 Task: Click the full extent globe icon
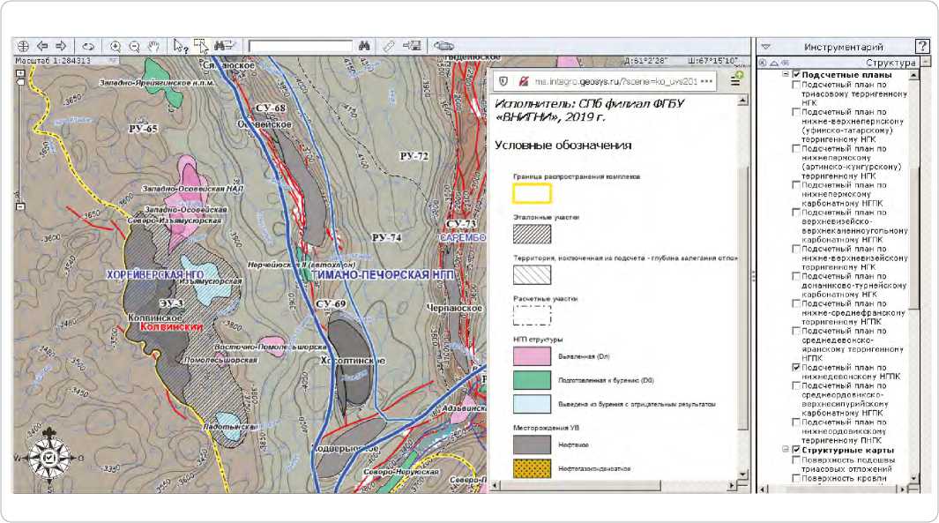click(x=24, y=46)
